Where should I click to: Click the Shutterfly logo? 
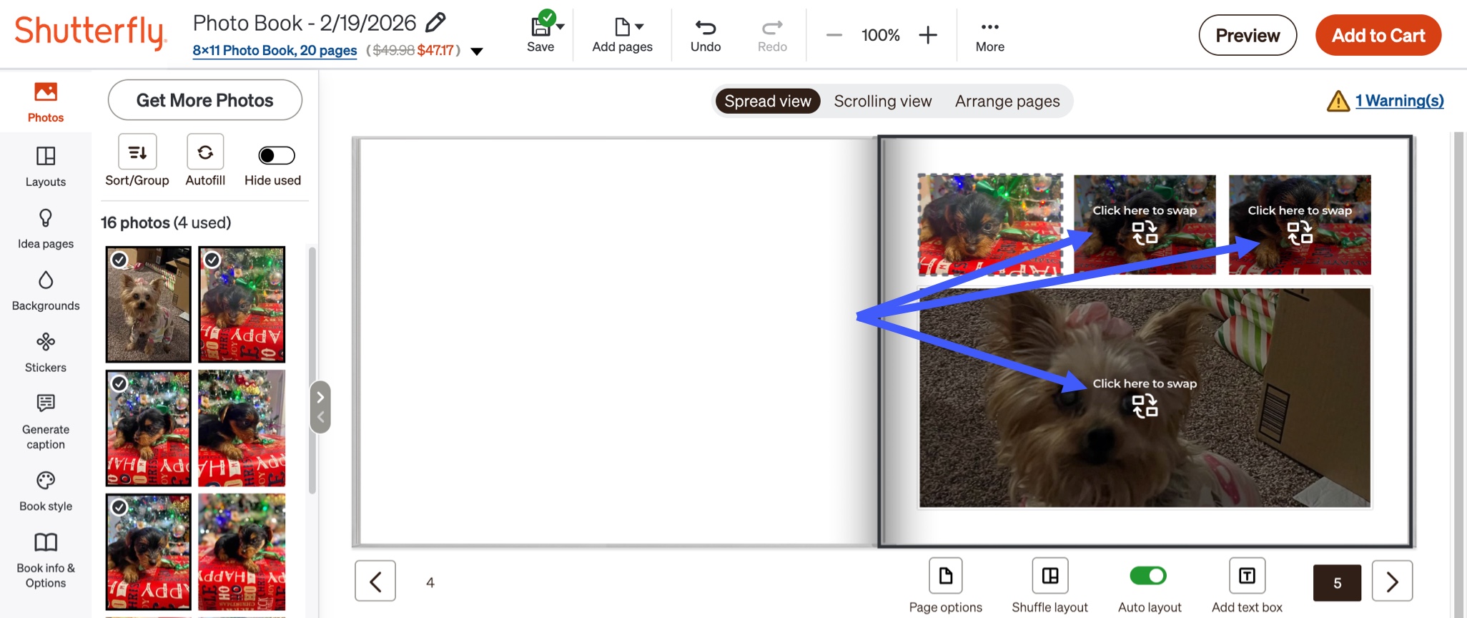(91, 32)
